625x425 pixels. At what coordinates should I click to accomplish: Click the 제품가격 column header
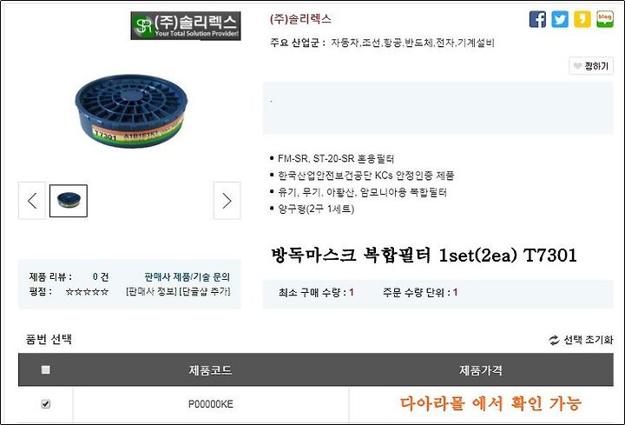(481, 370)
